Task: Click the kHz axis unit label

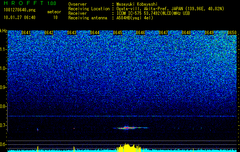Action: pyautogui.click(x=3, y=31)
